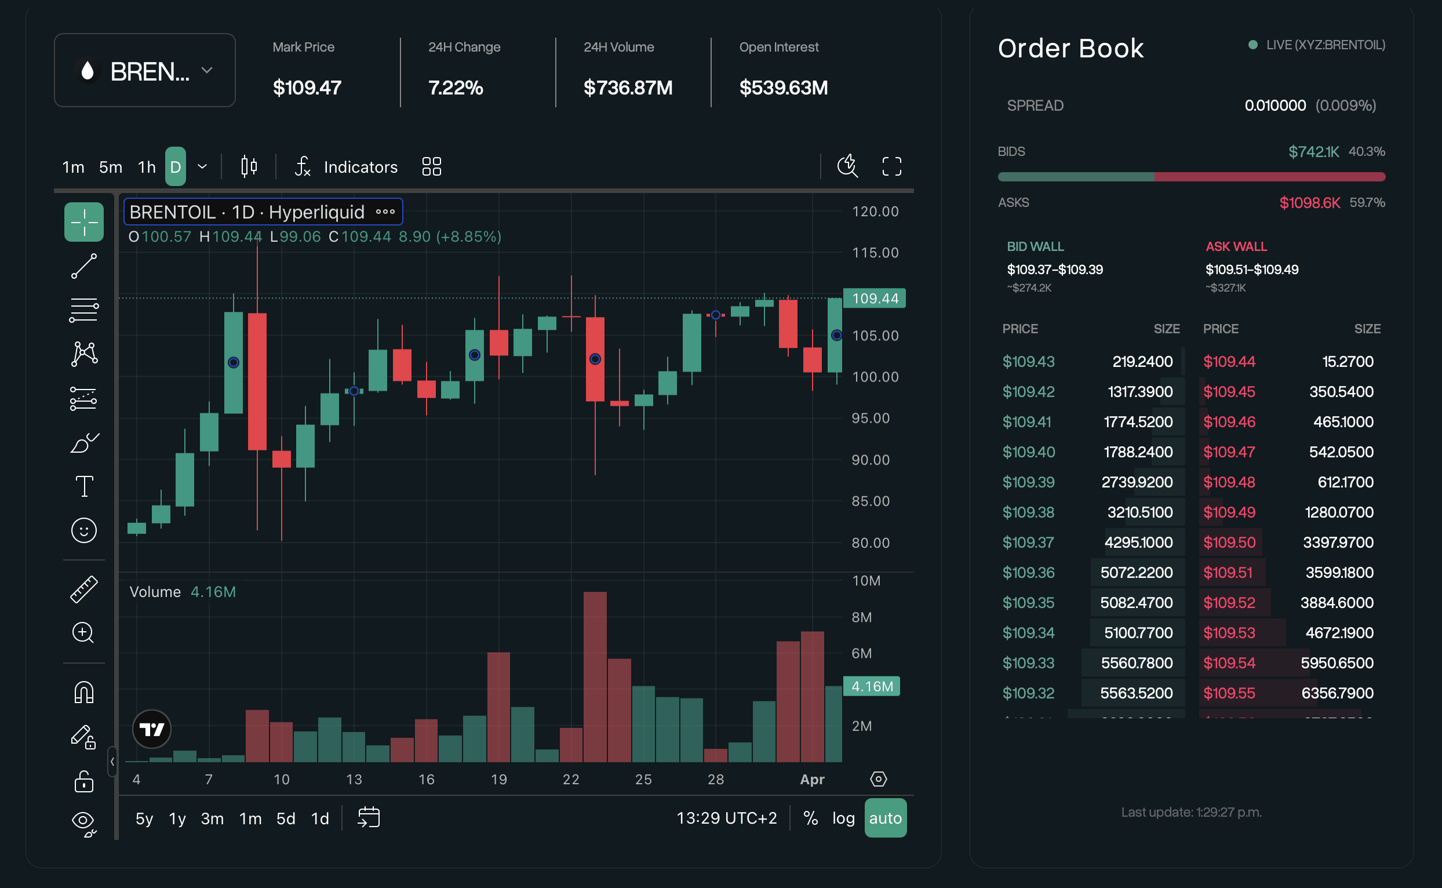Open chart settings gear near time axis

(878, 779)
